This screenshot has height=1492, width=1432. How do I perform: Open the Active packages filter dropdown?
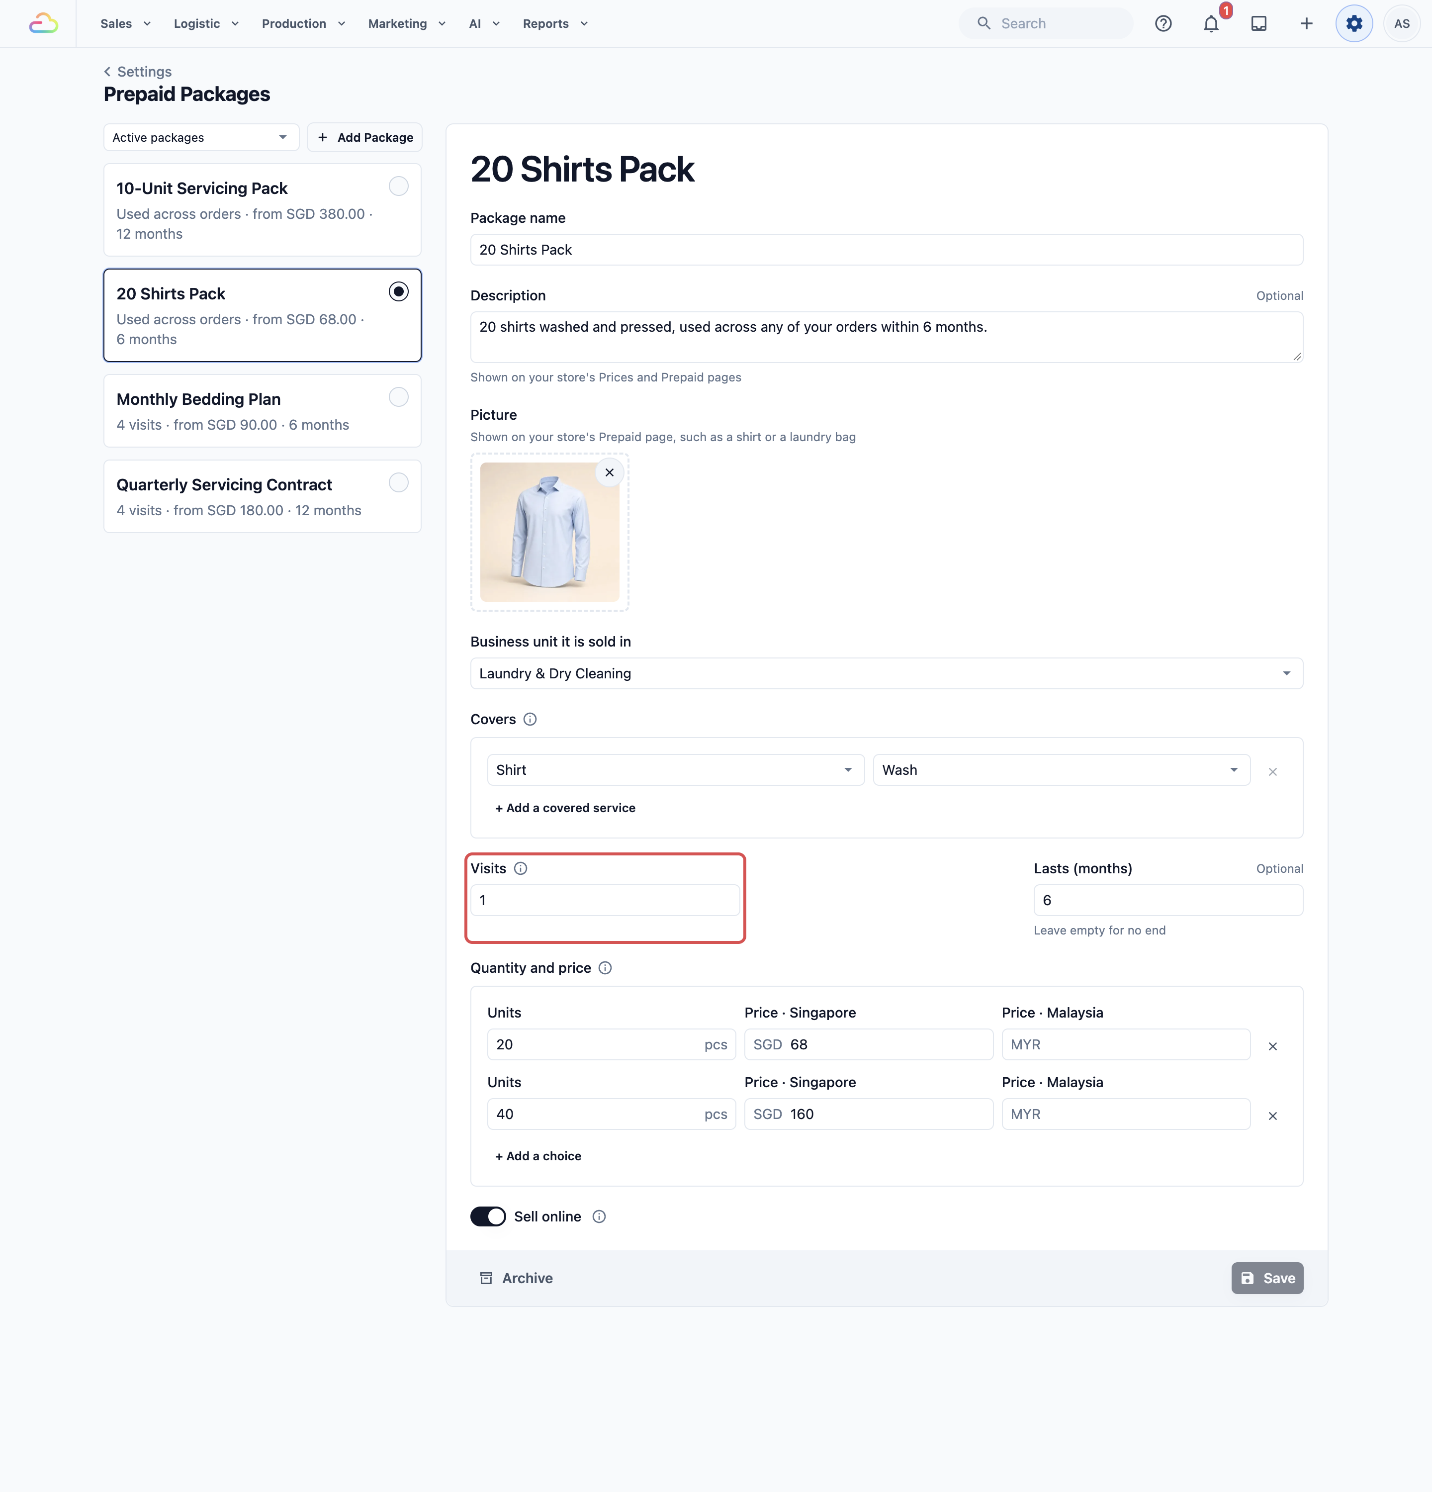point(201,138)
